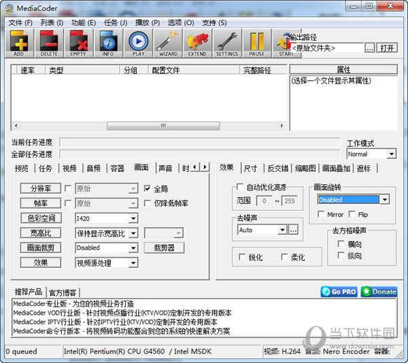Click MediaCoder title bar app icon
Viewport: 408px width, 363px height.
[x=10, y=8]
